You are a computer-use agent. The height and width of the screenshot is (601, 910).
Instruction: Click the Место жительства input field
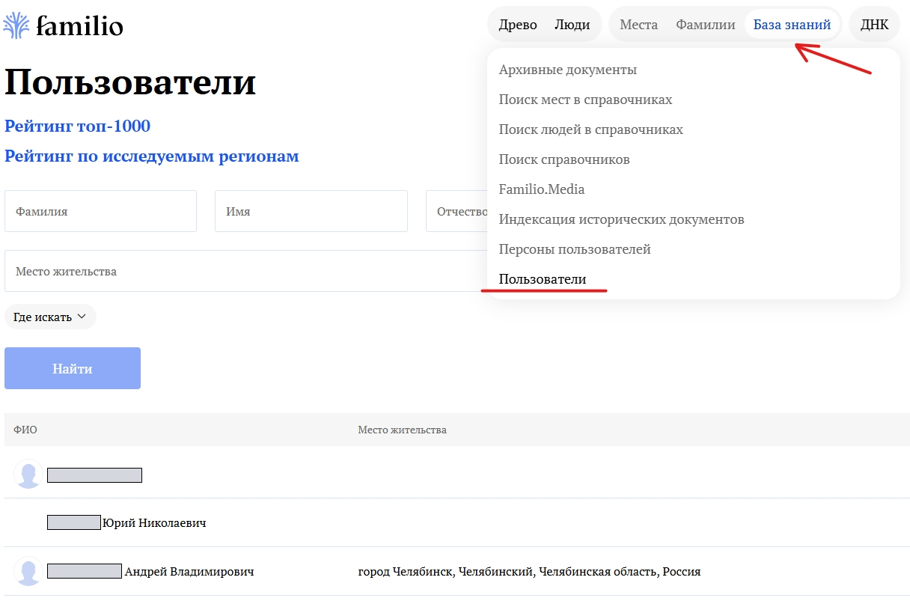pyautogui.click(x=239, y=271)
